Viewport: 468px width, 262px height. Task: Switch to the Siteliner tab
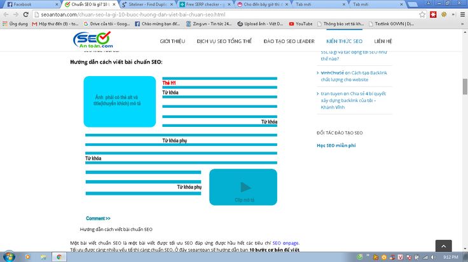pos(148,4)
